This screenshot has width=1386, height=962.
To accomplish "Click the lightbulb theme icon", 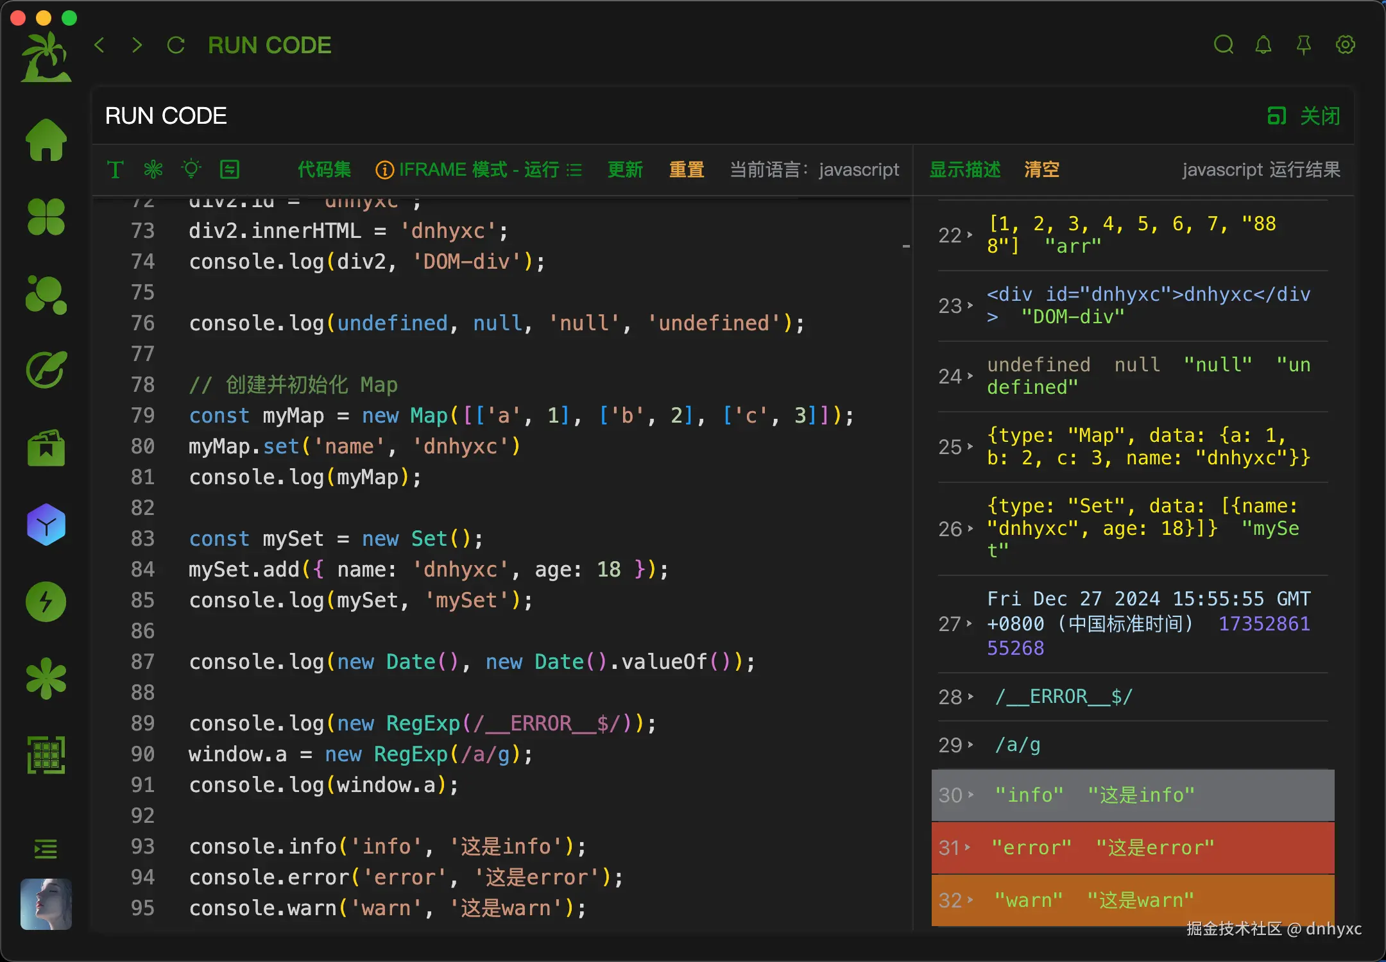I will [x=191, y=169].
